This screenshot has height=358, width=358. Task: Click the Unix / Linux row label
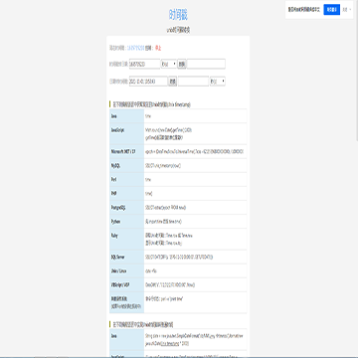click(x=118, y=270)
